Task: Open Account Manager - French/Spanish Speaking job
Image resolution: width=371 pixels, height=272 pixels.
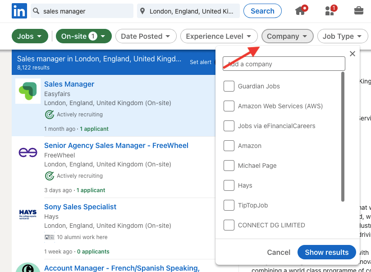Action: point(122,268)
